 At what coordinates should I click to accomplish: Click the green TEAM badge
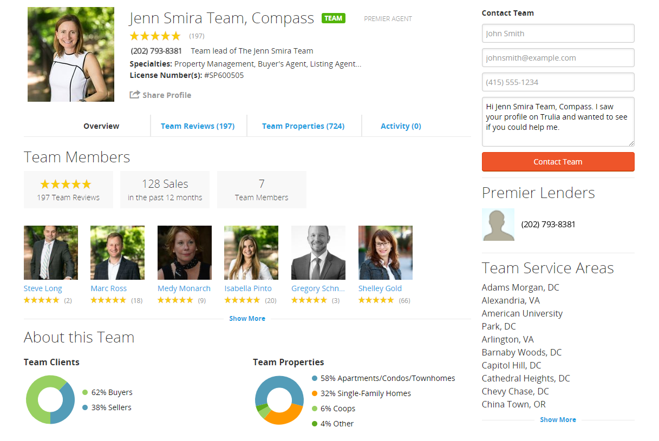[334, 18]
